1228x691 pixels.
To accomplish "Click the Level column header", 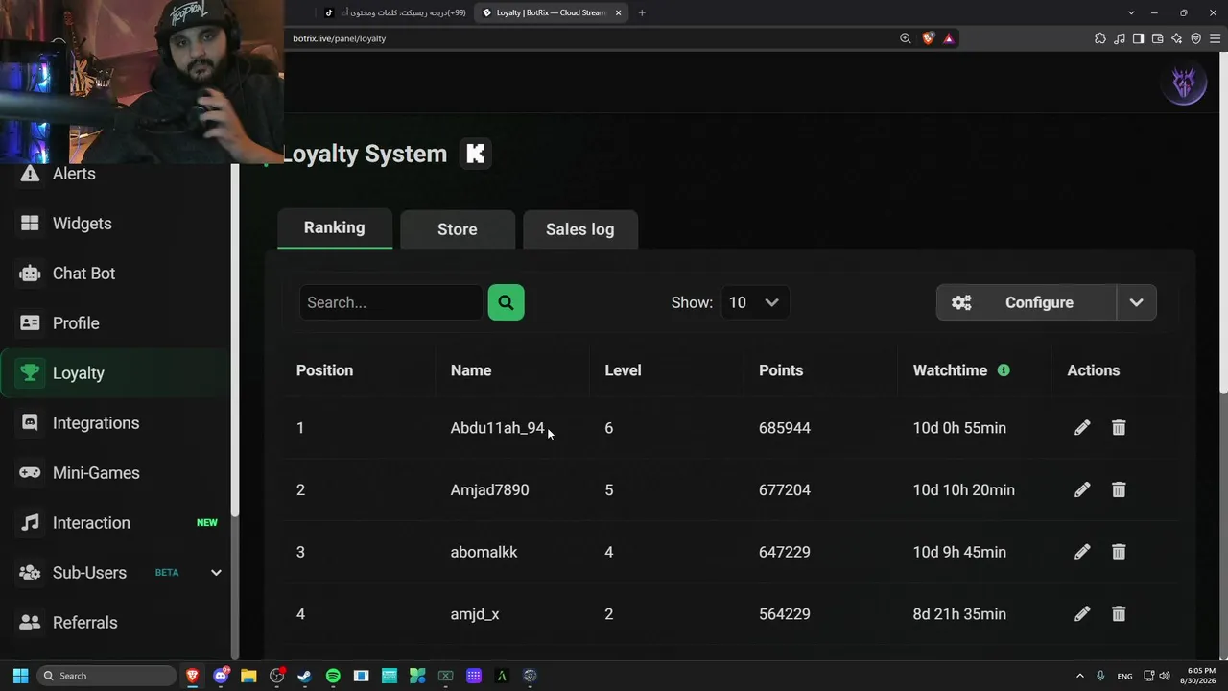I will pos(623,370).
